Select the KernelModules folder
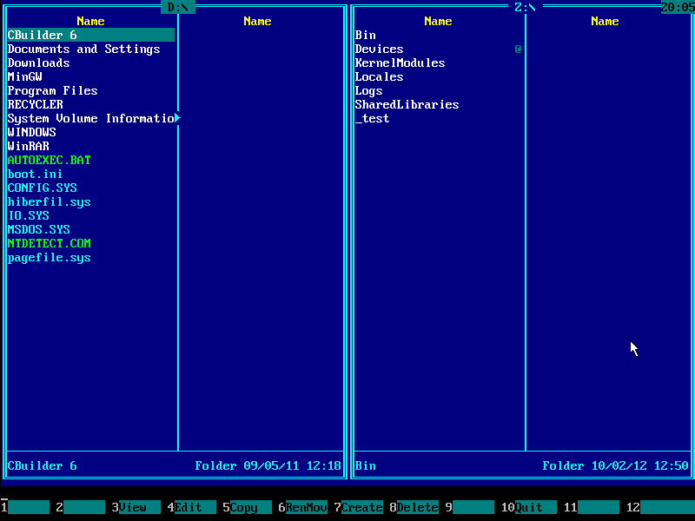The width and height of the screenshot is (695, 521). (400, 63)
